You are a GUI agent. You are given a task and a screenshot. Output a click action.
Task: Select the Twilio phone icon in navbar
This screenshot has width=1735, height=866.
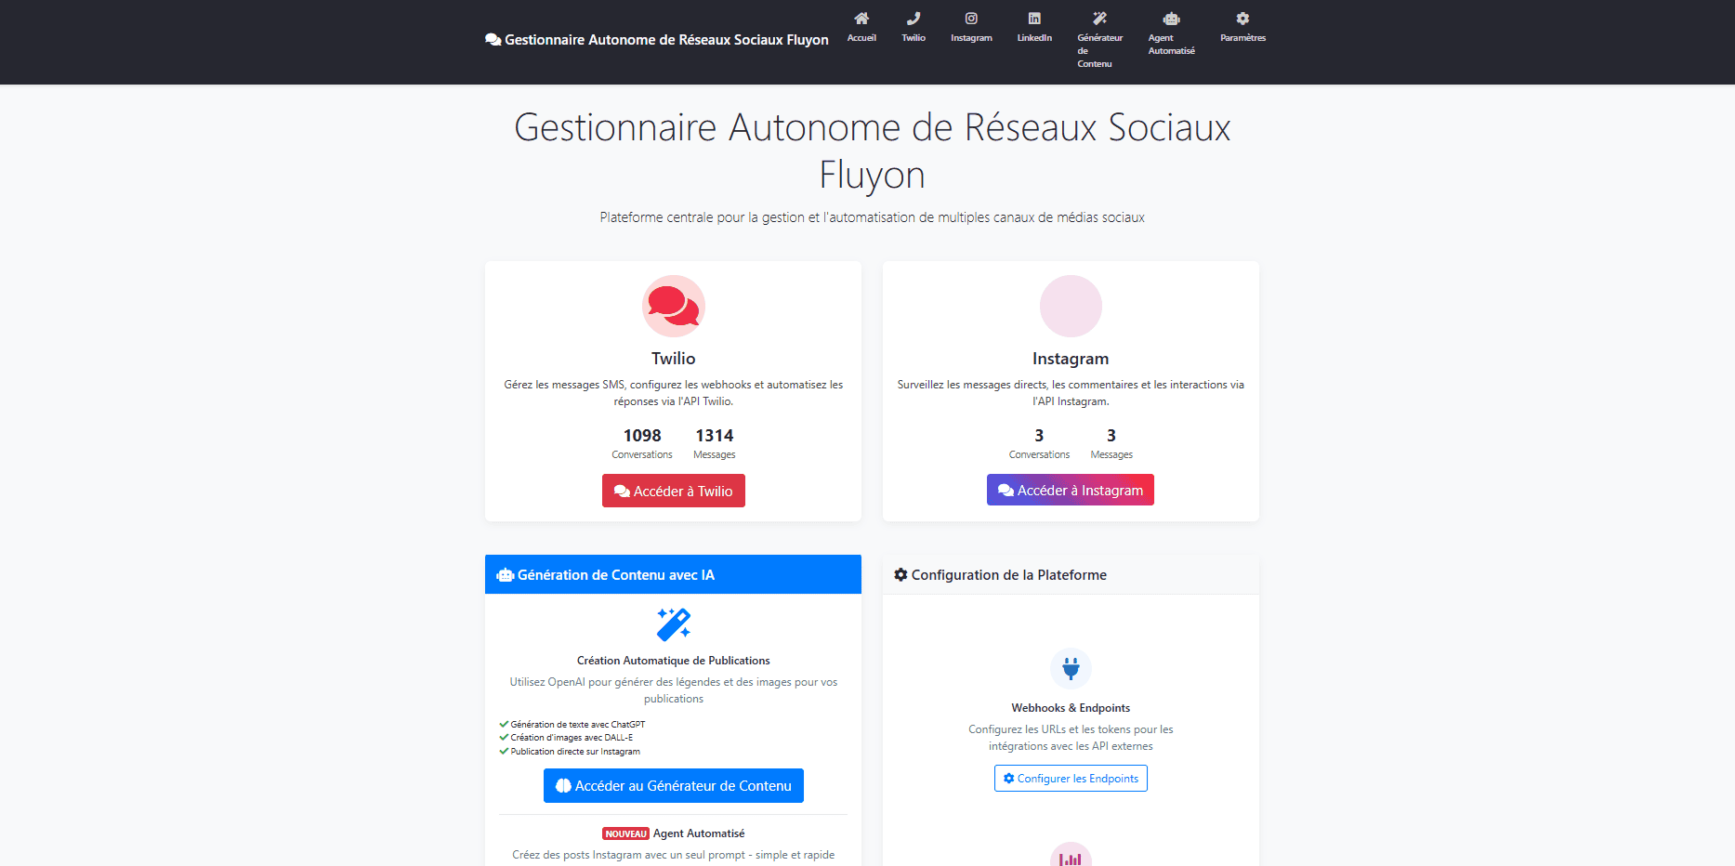tap(914, 18)
